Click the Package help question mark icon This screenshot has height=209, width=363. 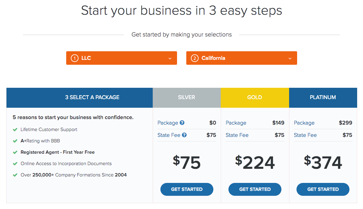click(182, 123)
